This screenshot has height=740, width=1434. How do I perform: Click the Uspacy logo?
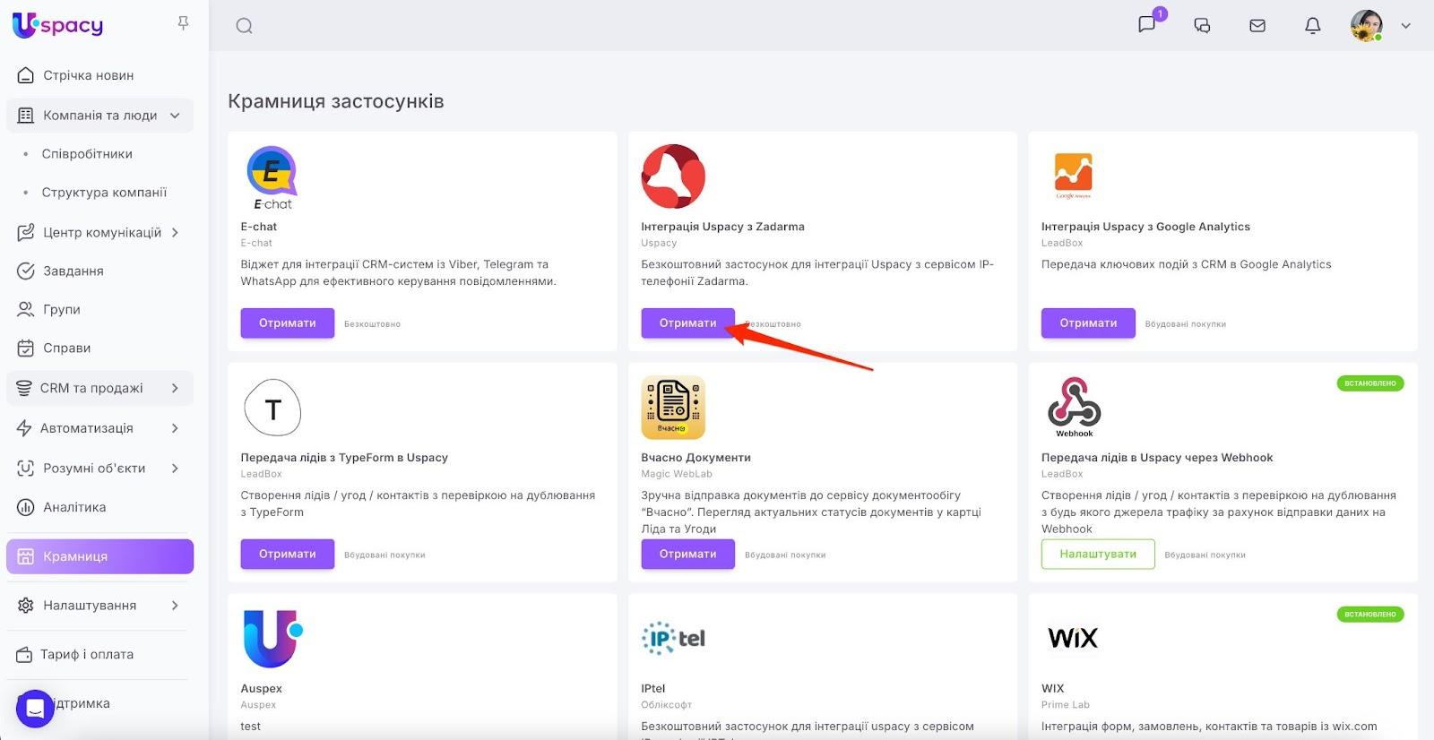(x=58, y=25)
